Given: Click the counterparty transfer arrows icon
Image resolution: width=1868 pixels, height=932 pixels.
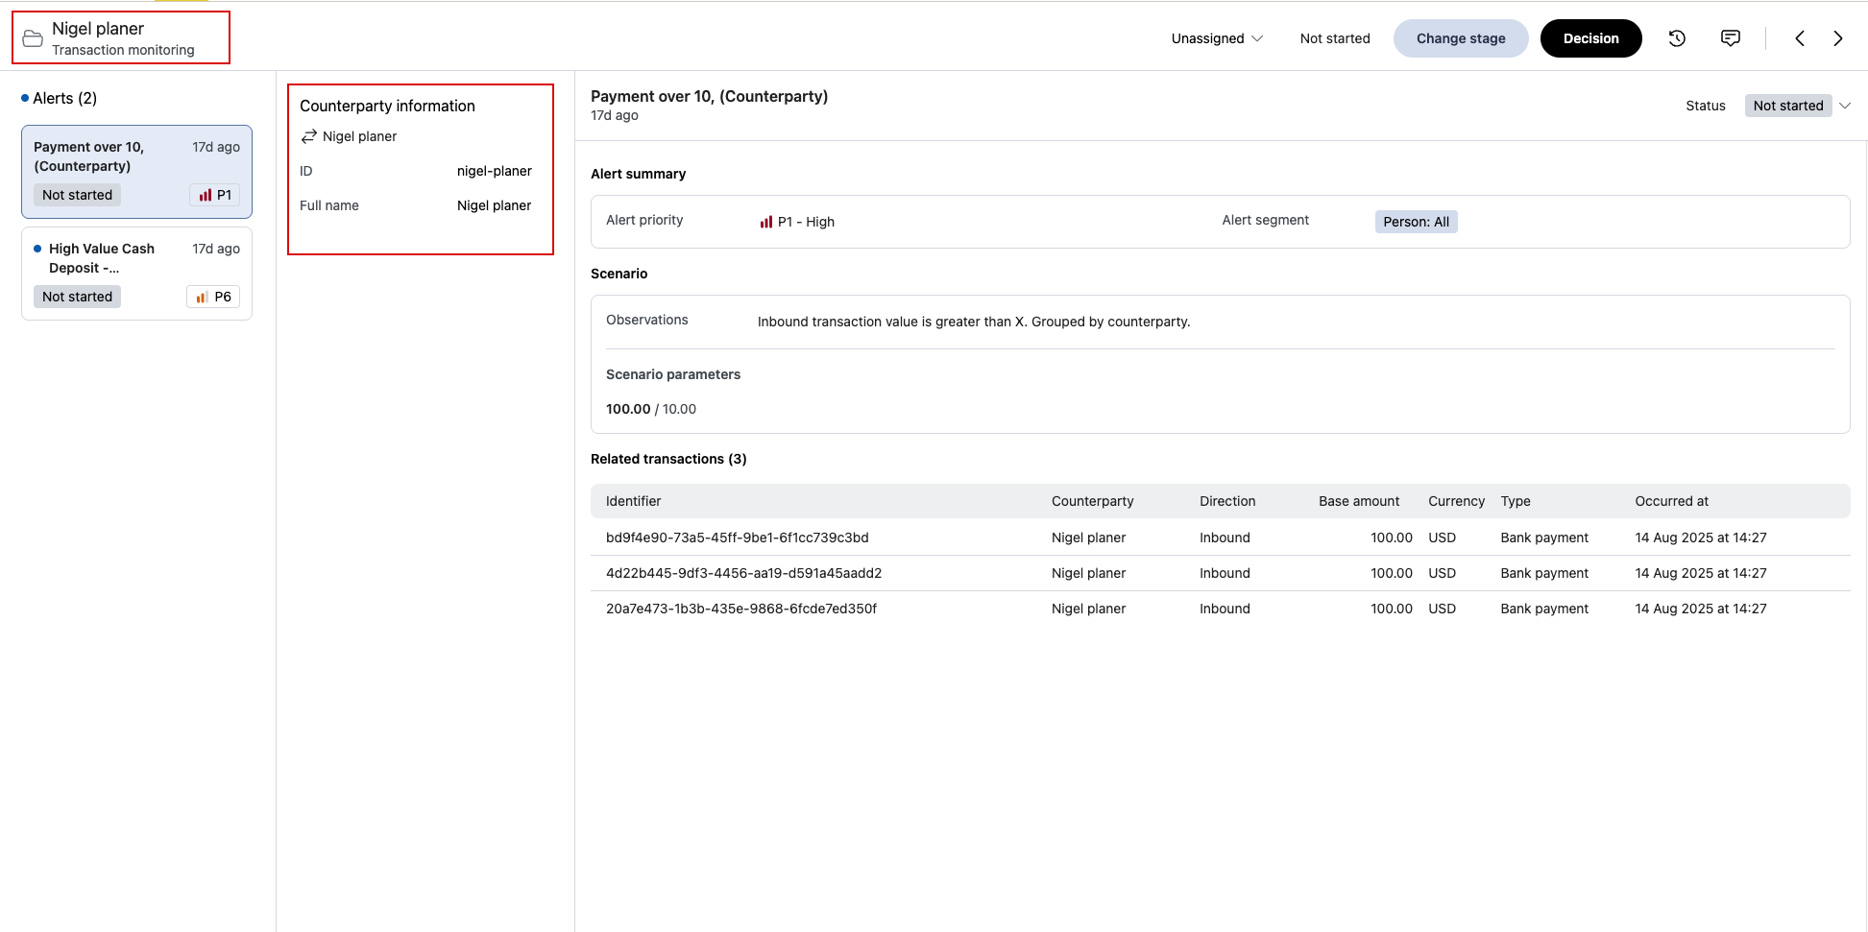Looking at the screenshot, I should click(308, 136).
